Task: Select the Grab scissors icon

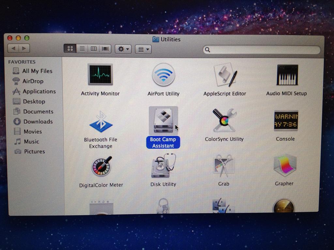Action: 224,166
